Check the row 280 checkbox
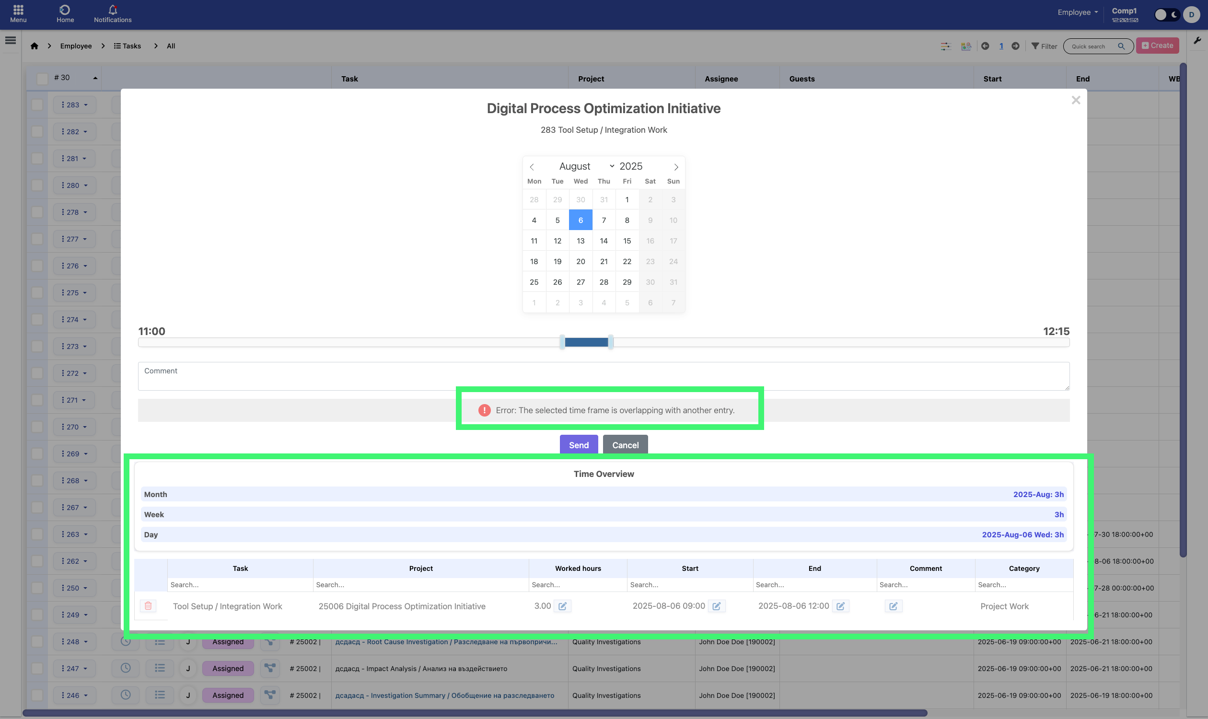This screenshot has width=1208, height=719. (37, 185)
